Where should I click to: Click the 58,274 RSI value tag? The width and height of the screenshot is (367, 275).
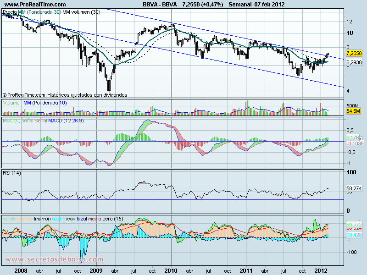pos(354,188)
